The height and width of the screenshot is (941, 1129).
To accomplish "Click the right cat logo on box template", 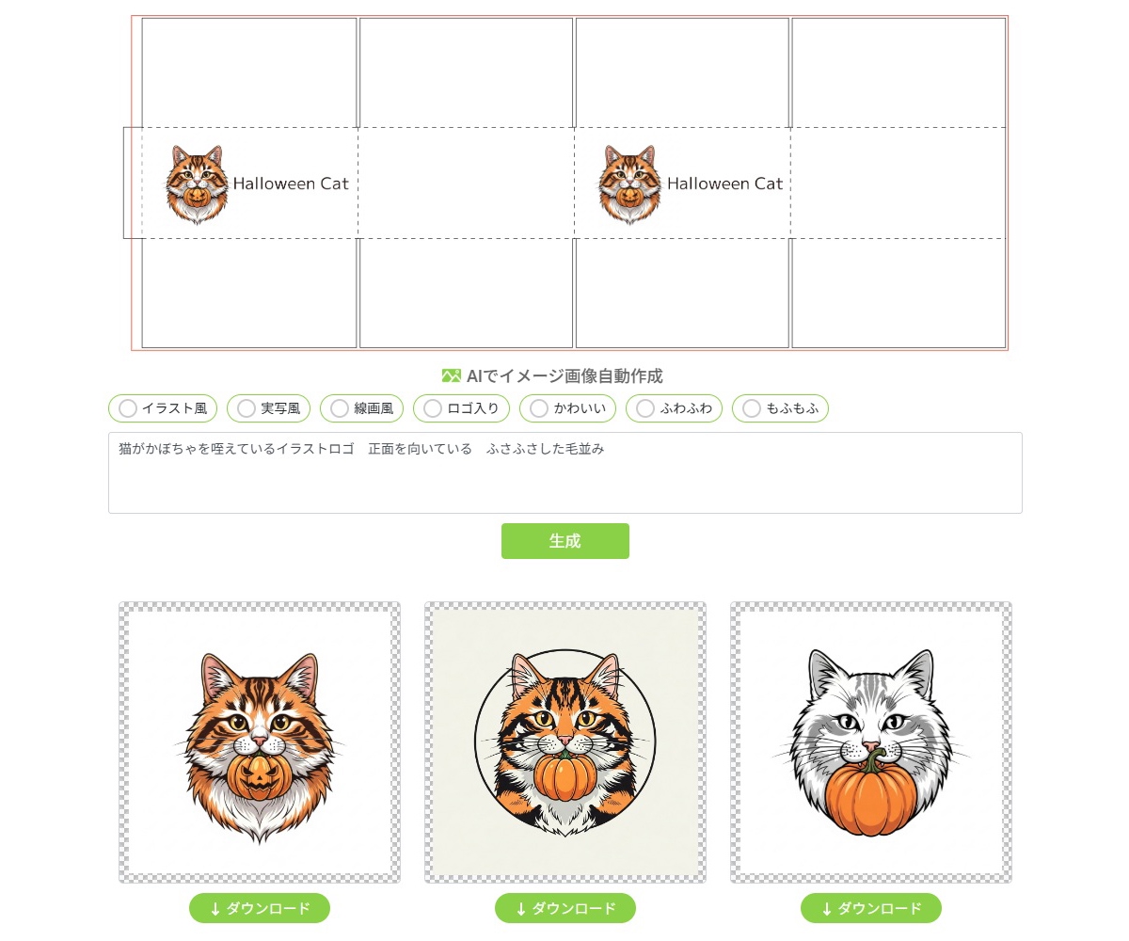I will coord(629,184).
